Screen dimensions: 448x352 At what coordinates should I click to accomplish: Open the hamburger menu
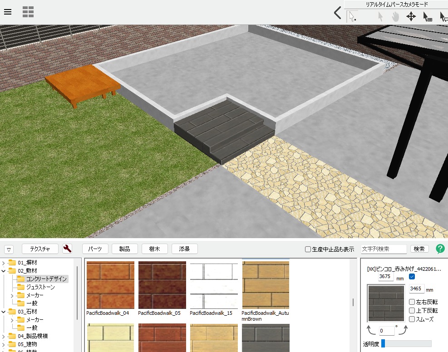click(x=8, y=12)
